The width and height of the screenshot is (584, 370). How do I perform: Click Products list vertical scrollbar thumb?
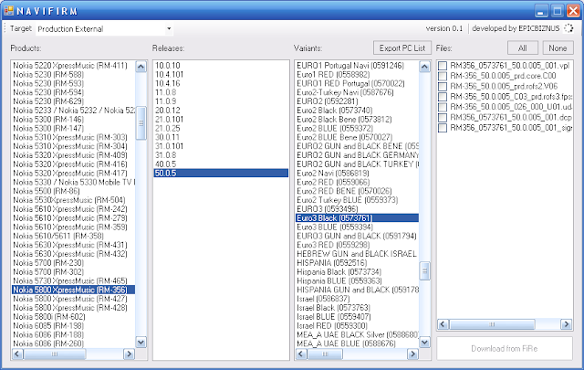[x=141, y=123]
